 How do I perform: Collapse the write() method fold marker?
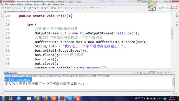click(10, 16)
